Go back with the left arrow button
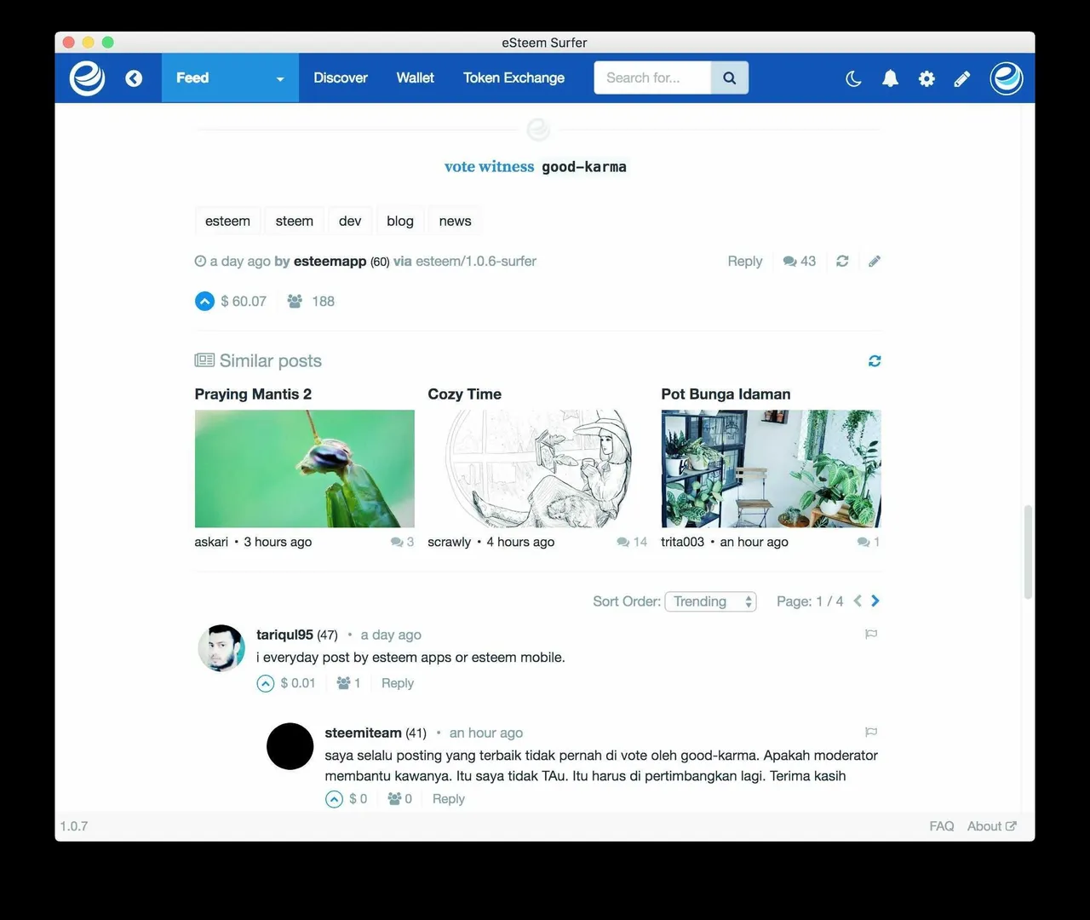This screenshot has height=920, width=1090. (x=134, y=78)
